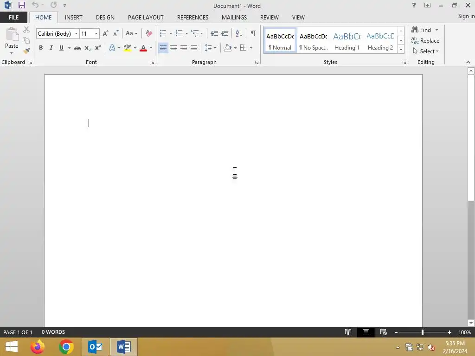Open Change Case Aa dropdown
Image resolution: width=475 pixels, height=356 pixels.
[131, 33]
